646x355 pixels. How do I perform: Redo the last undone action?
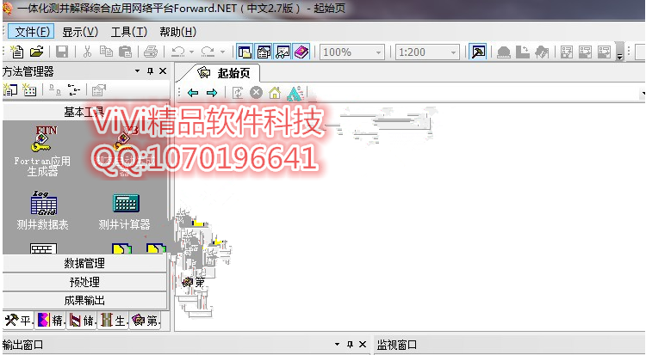click(x=208, y=52)
